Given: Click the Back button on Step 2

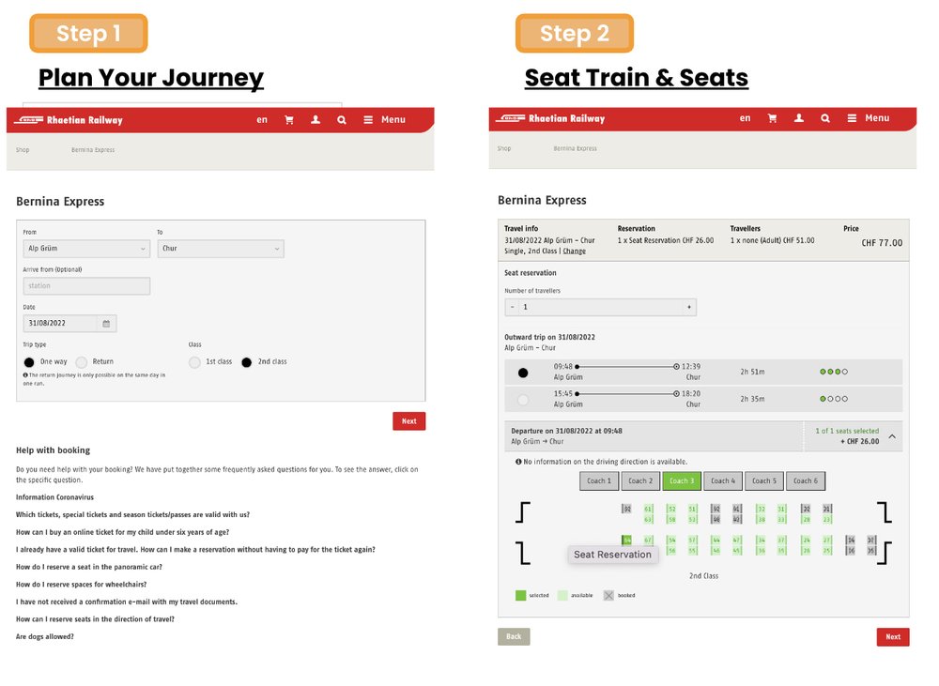Looking at the screenshot, I should coord(513,635).
